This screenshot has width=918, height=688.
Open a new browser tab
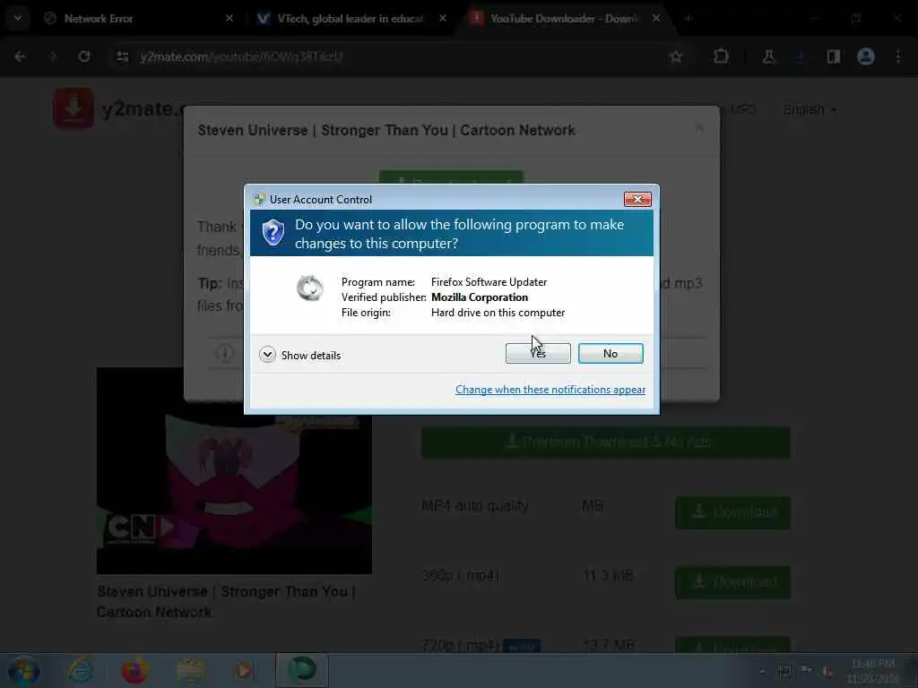coord(688,18)
